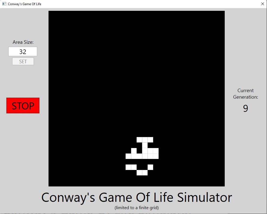Click the app icon in the title bar

4,4
